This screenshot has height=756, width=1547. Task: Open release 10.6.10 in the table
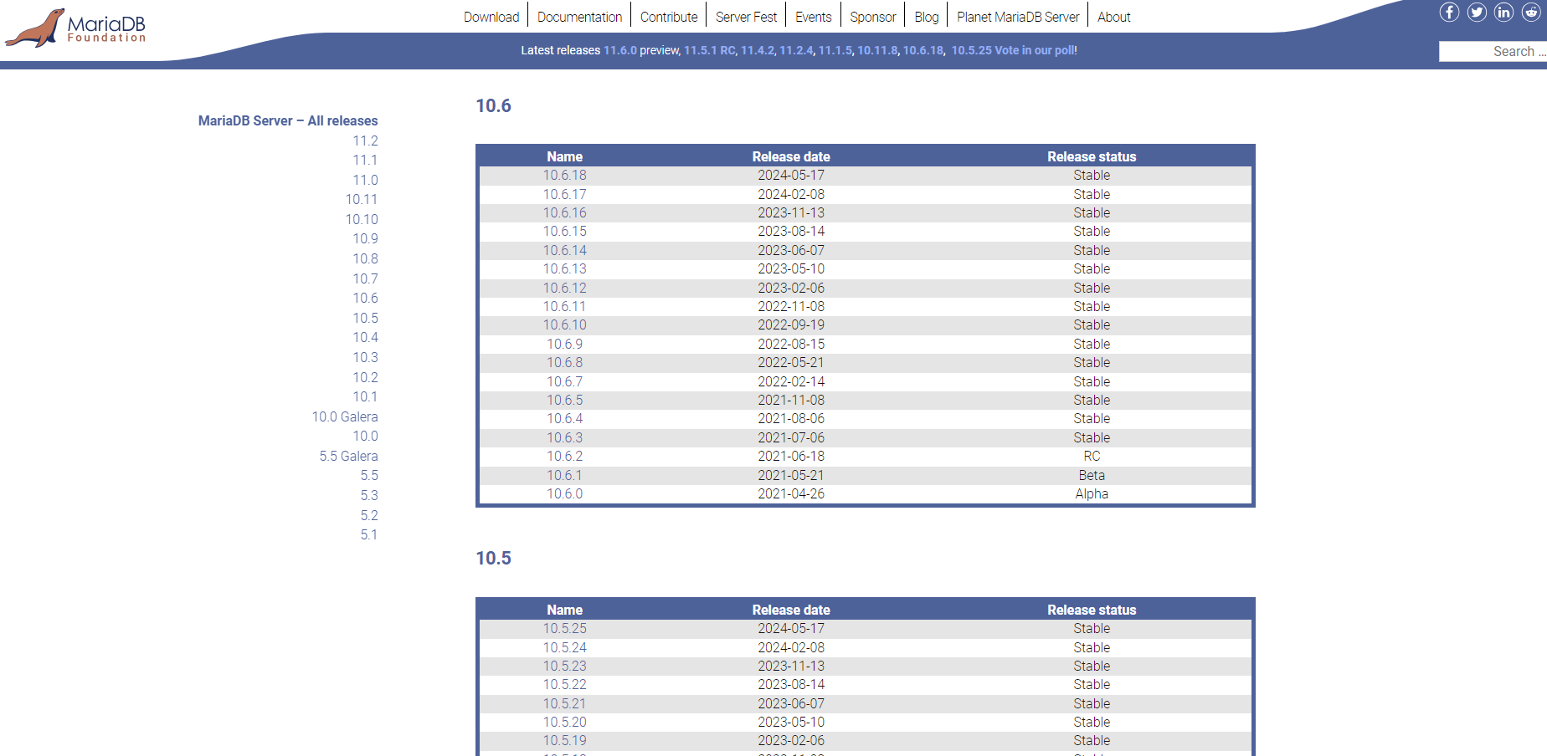coord(565,324)
